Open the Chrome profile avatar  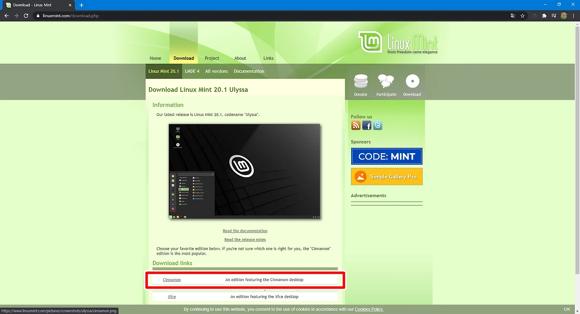(x=564, y=15)
